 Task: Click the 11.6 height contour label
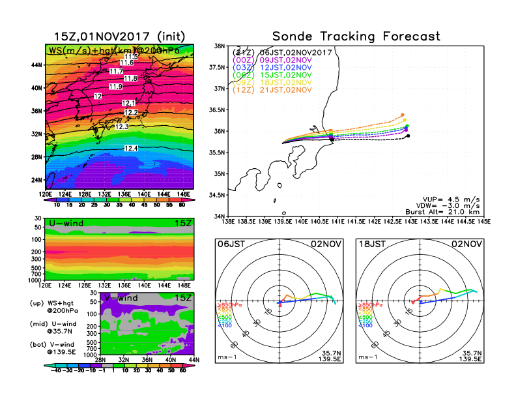tap(126, 63)
